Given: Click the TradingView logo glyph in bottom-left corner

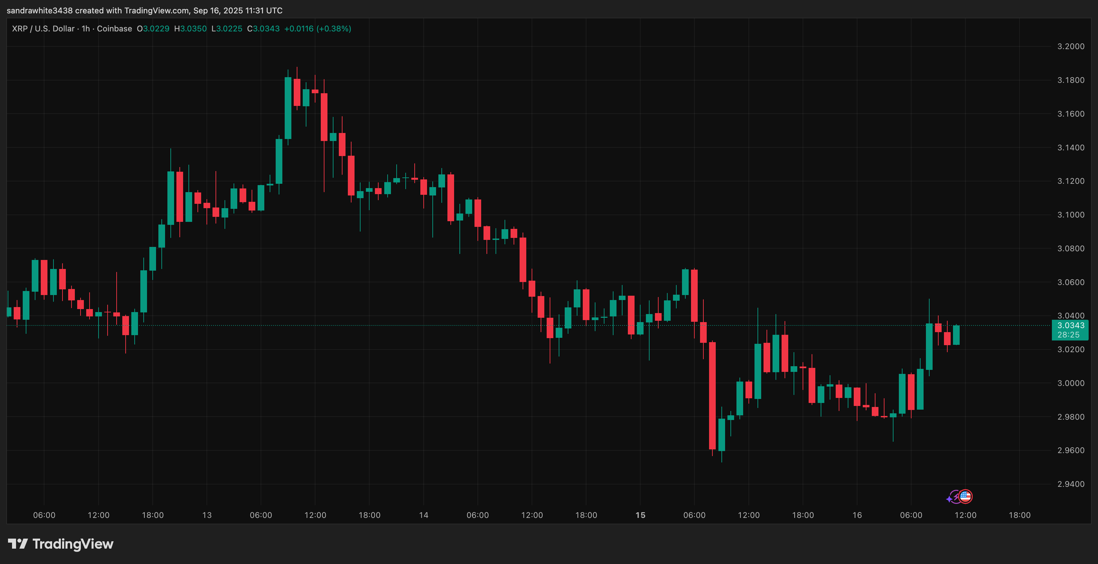Looking at the screenshot, I should pyautogui.click(x=18, y=544).
